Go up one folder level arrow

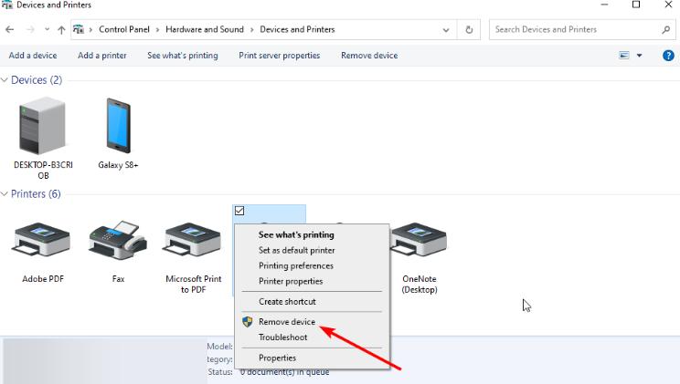(x=61, y=30)
